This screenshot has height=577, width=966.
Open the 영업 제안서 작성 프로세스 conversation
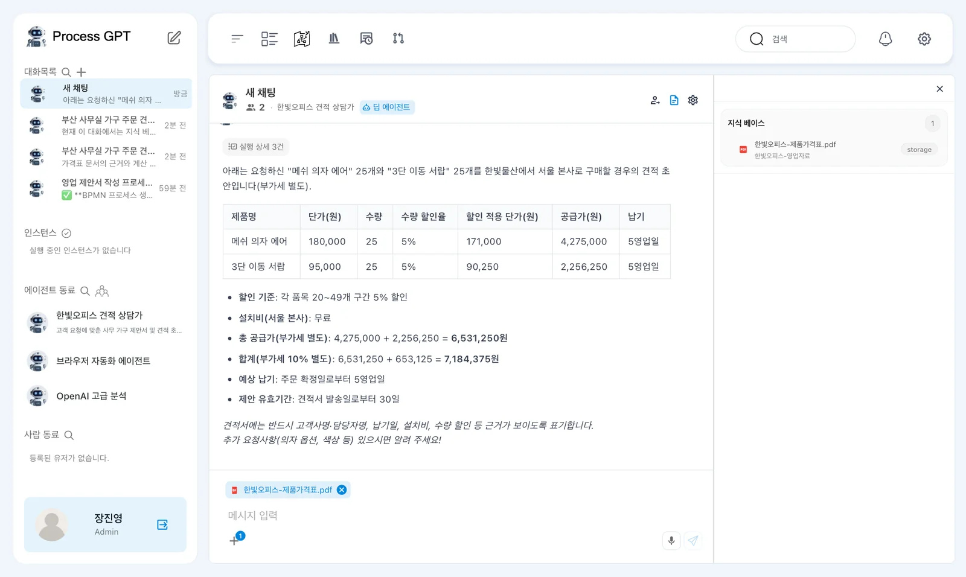pyautogui.click(x=106, y=188)
